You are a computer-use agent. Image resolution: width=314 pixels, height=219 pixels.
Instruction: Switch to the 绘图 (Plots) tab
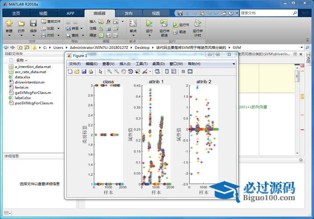(x=43, y=14)
